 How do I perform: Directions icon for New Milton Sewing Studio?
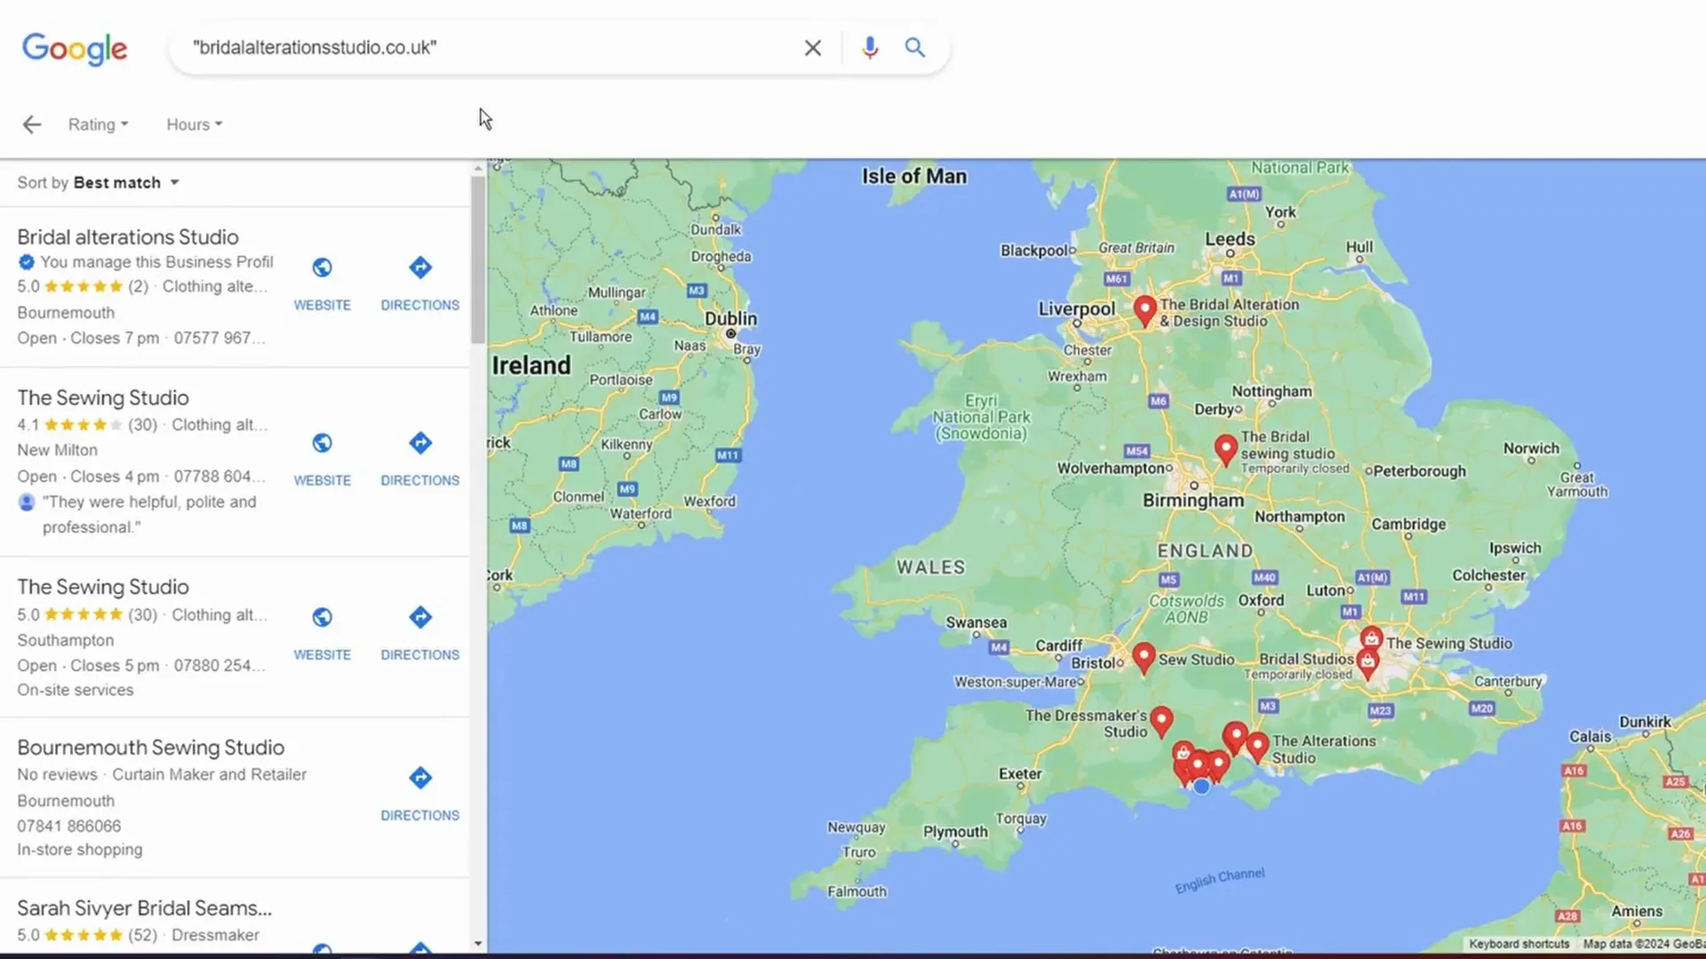420,443
